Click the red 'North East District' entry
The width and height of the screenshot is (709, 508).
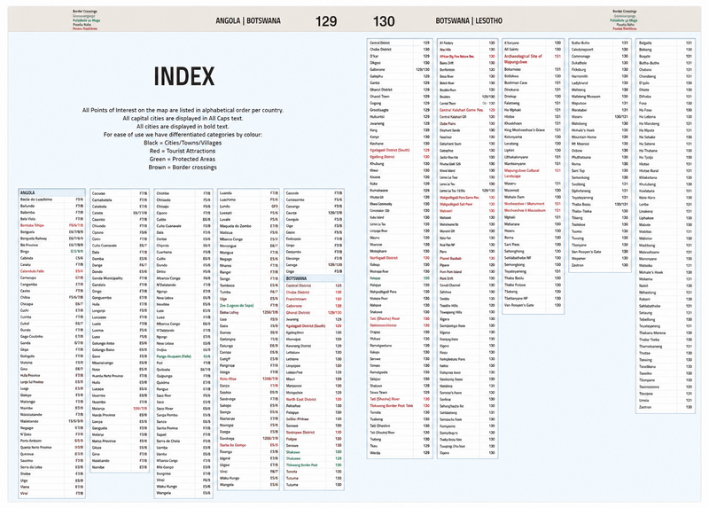301,400
